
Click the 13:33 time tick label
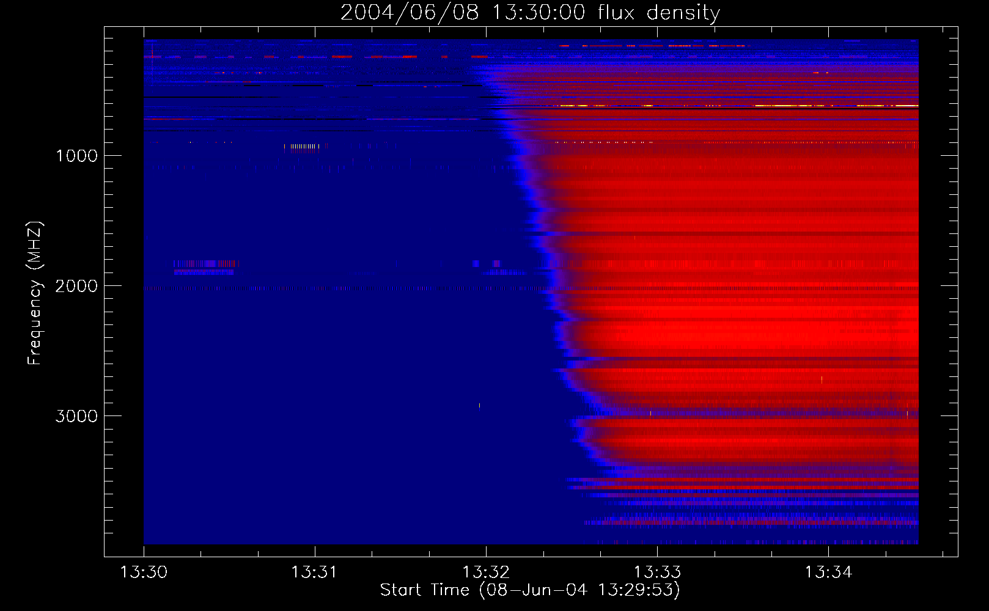(657, 573)
